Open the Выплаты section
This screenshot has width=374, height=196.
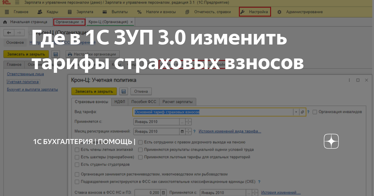tap(116, 12)
